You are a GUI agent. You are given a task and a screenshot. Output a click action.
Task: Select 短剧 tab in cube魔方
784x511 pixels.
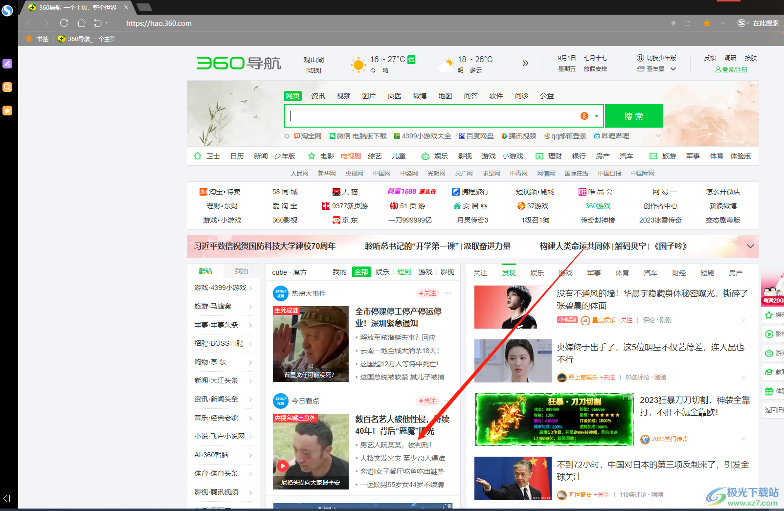pyautogui.click(x=404, y=272)
